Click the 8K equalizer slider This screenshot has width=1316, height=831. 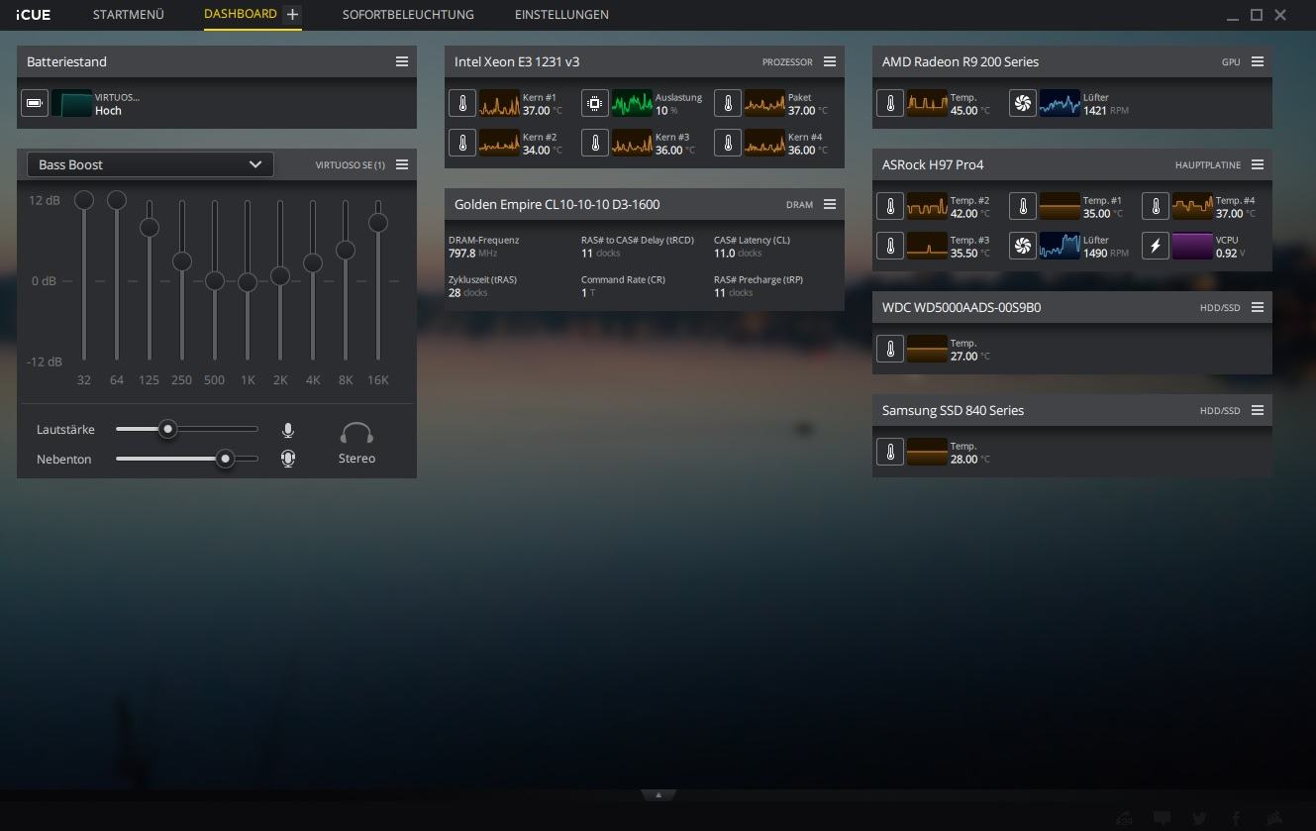[346, 280]
